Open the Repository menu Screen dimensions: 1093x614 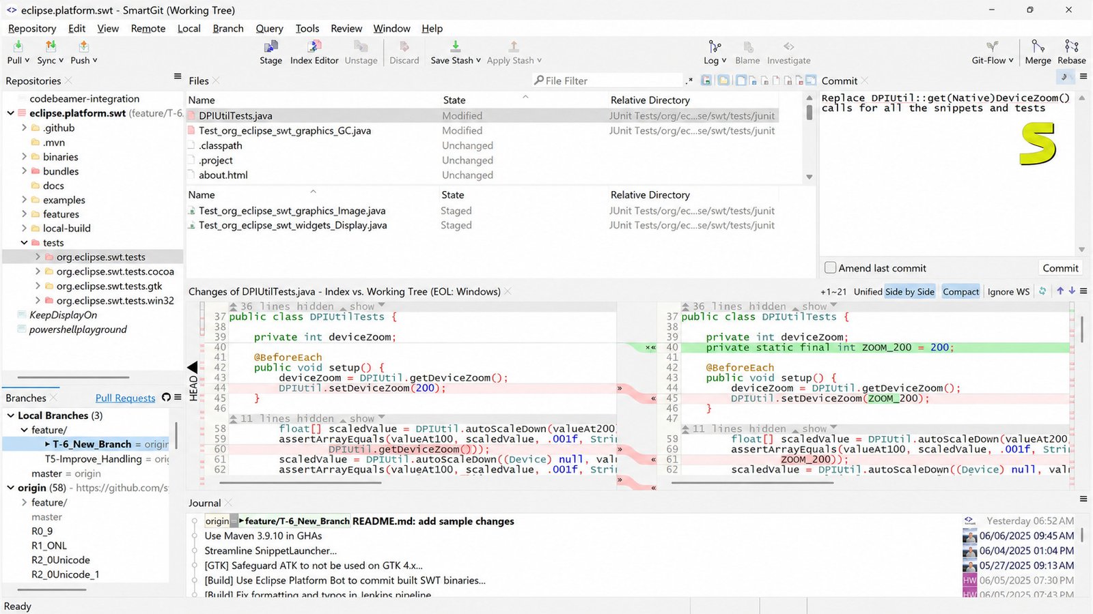coord(32,29)
